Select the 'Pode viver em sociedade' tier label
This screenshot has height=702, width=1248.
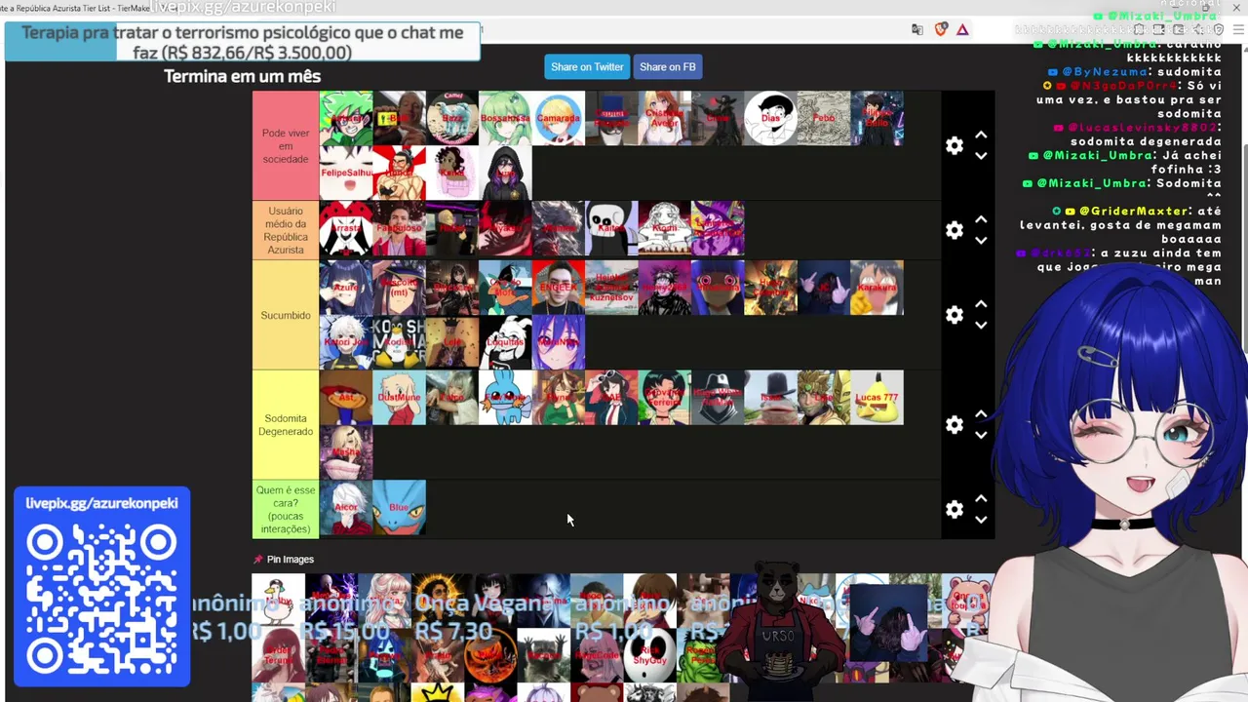point(286,145)
